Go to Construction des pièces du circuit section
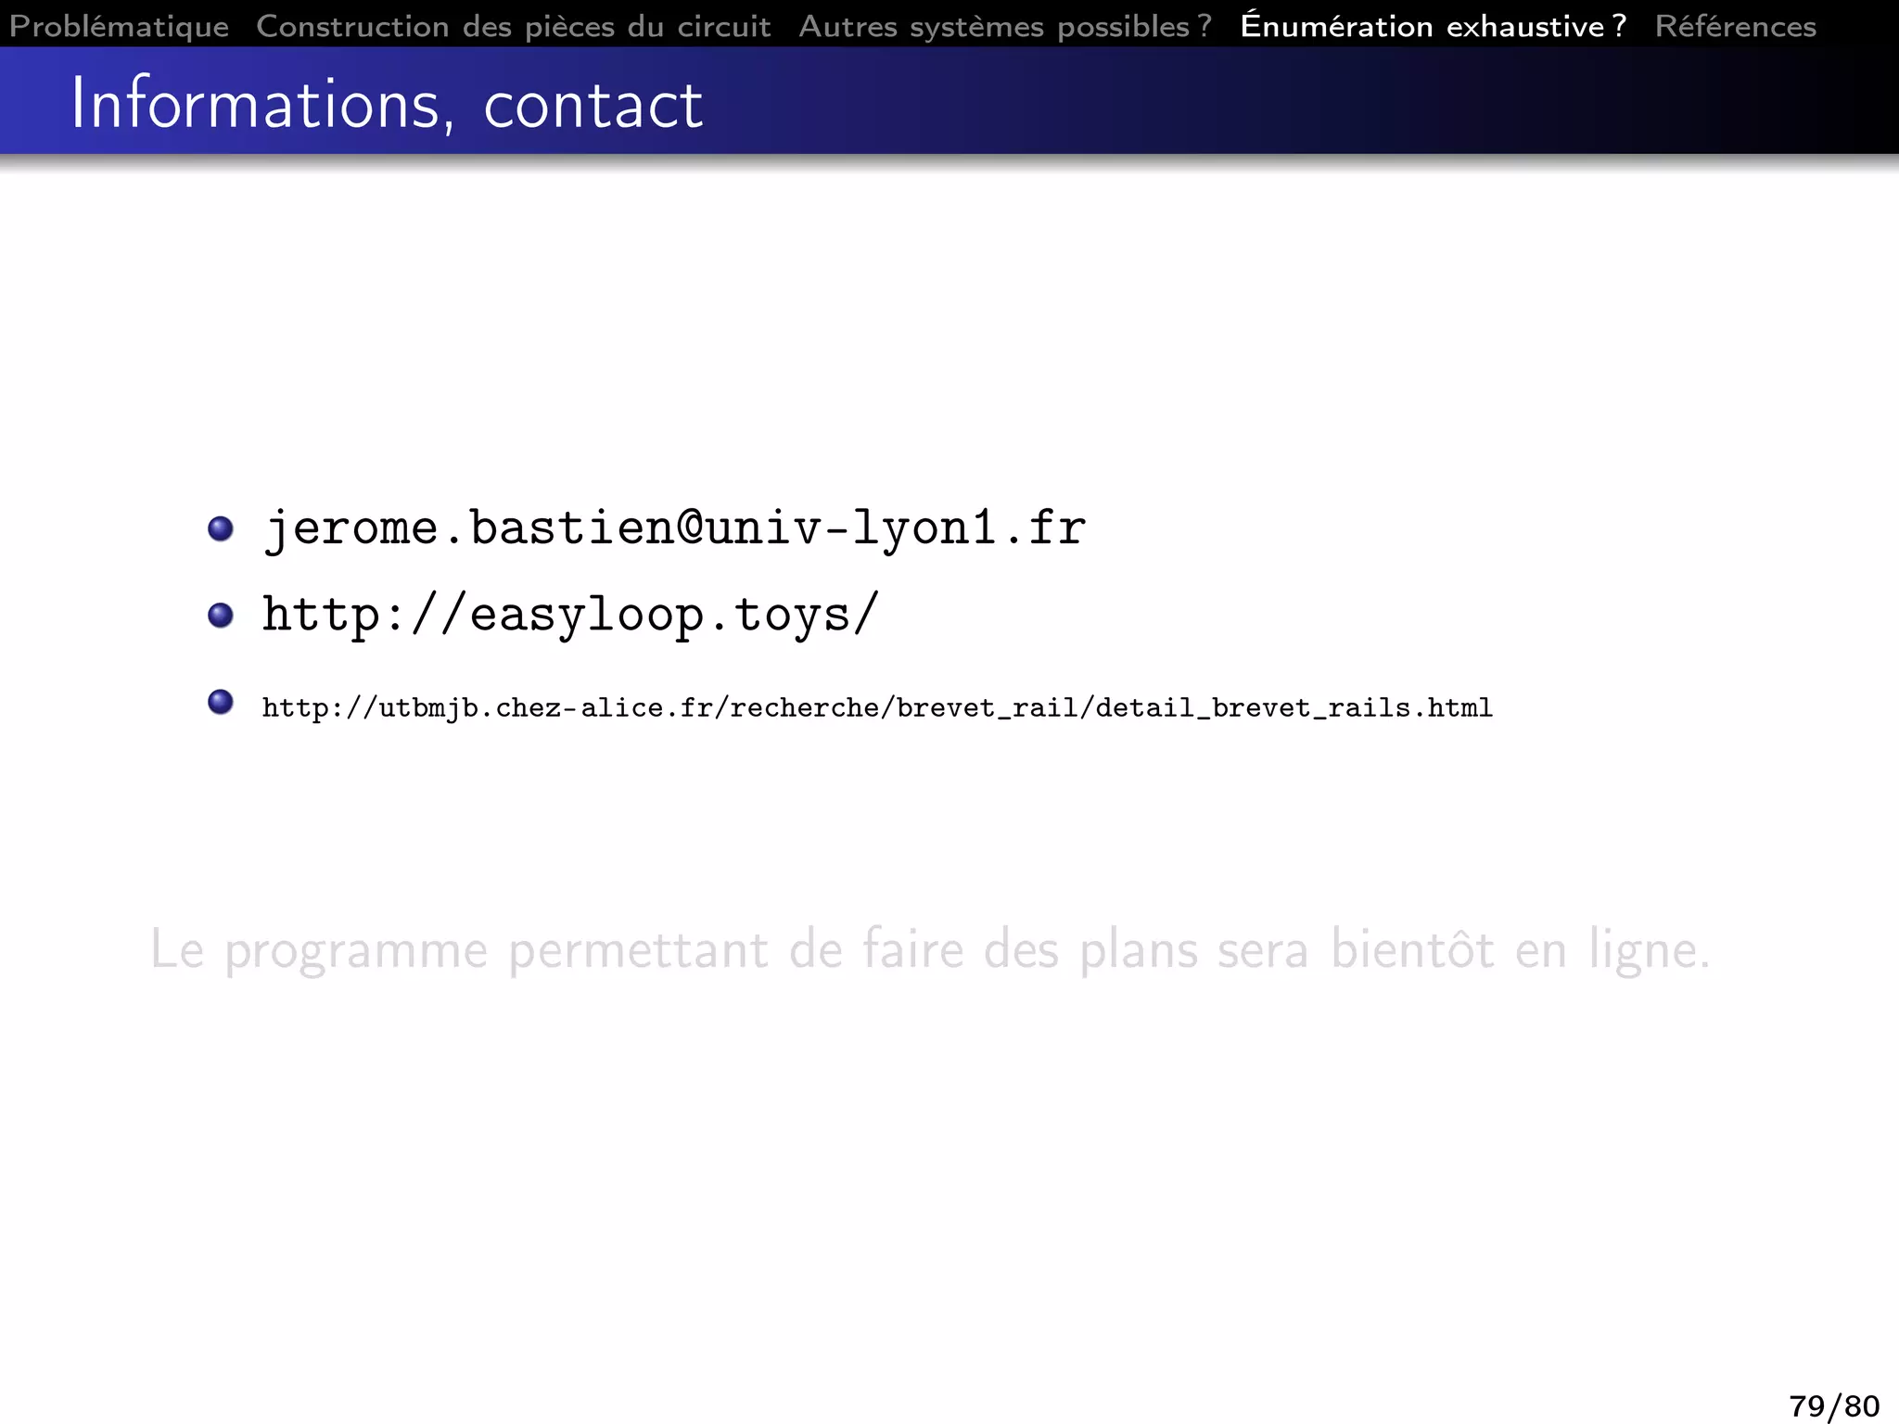Viewport: 1899px width, 1424px height. 514,26
